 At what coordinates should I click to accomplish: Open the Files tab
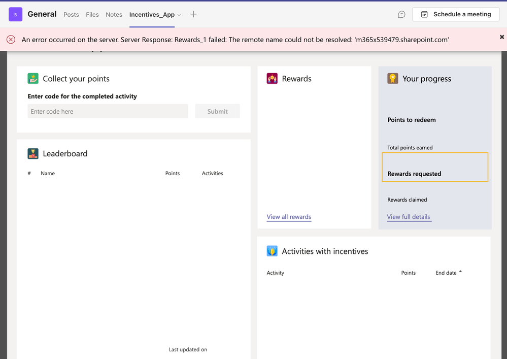pyautogui.click(x=92, y=15)
